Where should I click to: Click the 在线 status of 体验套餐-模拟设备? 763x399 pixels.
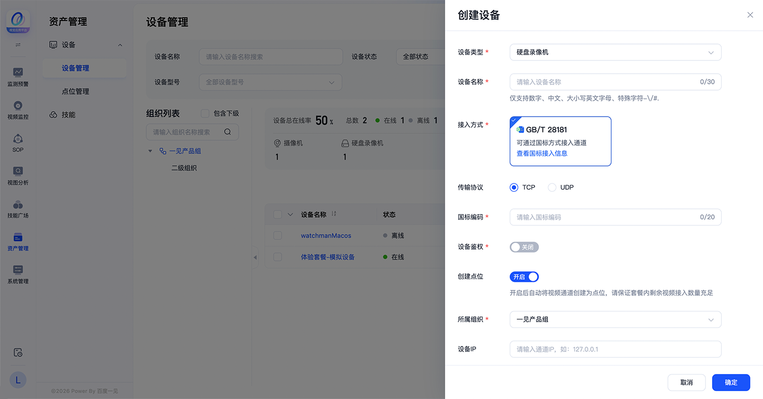tap(394, 257)
